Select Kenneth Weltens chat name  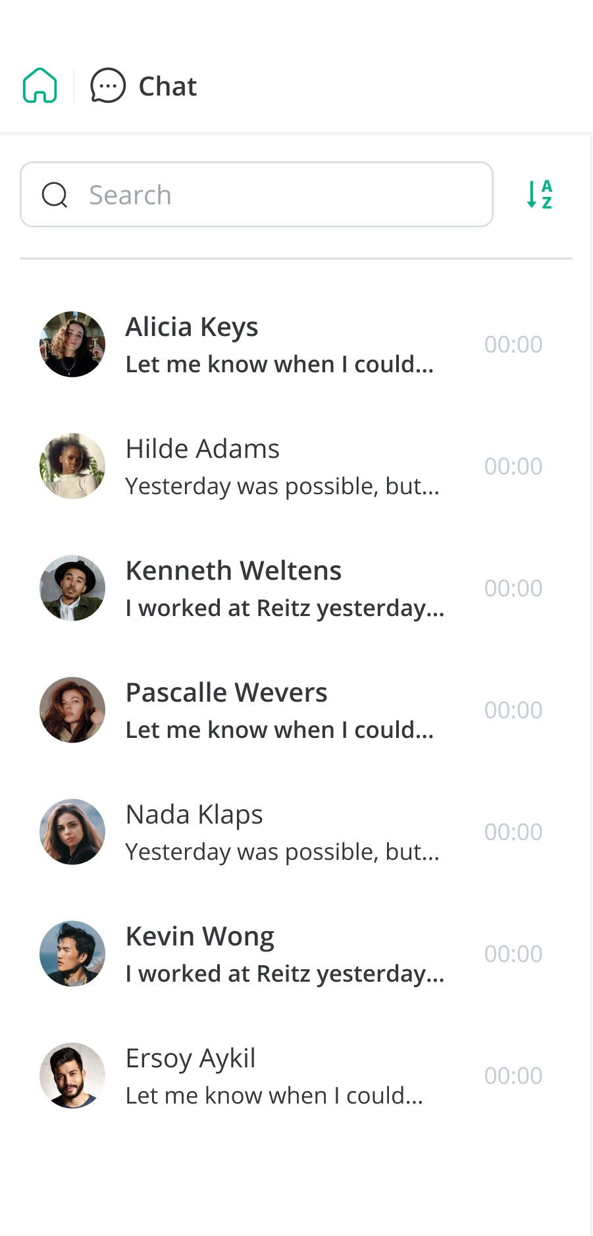pos(234,571)
